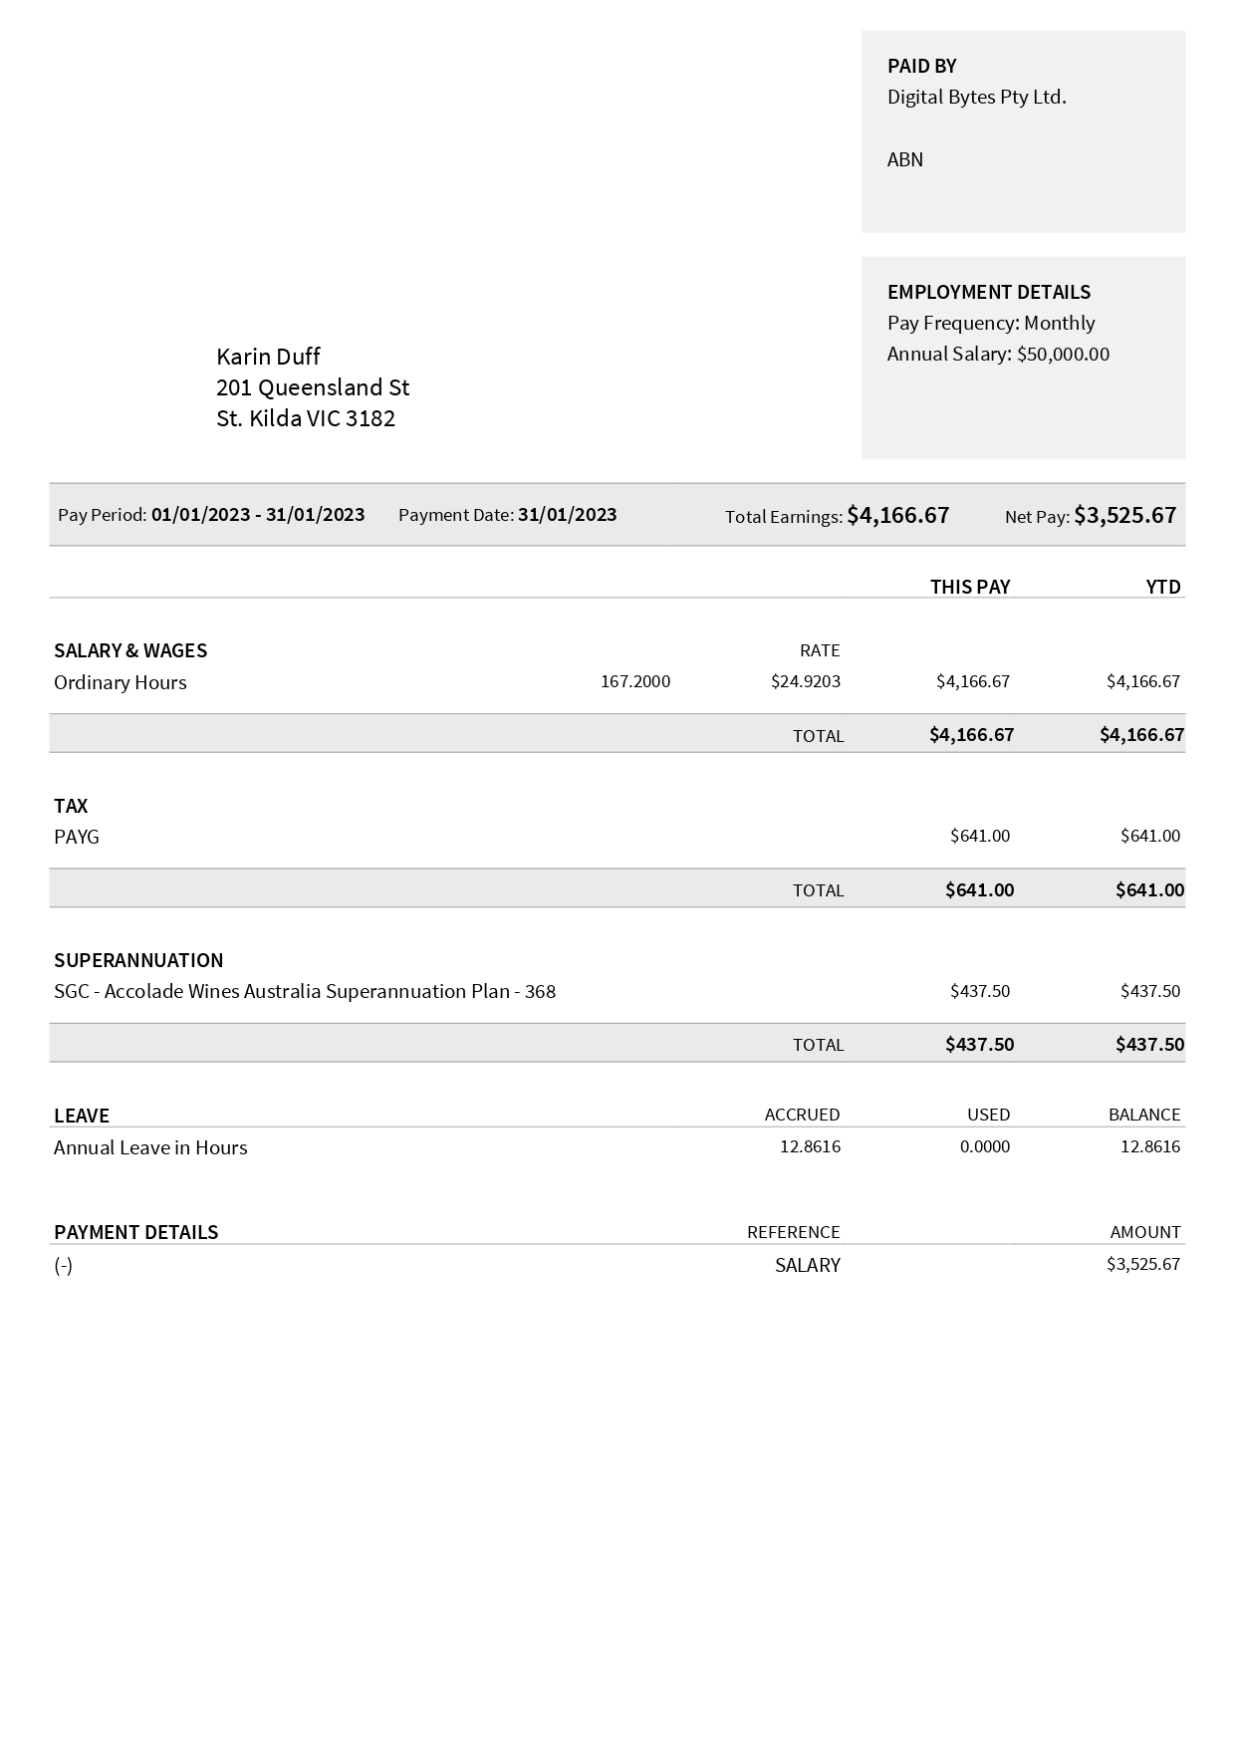Screen dimensions: 1235x1748
Task: Click the PAYG tax row label
Action: tap(77, 837)
